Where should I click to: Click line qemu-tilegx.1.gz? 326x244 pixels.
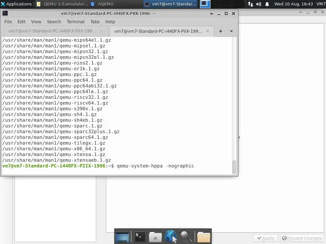click(53, 143)
